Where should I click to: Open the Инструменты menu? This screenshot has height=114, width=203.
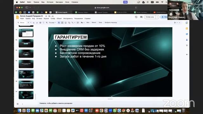click(x=68, y=19)
